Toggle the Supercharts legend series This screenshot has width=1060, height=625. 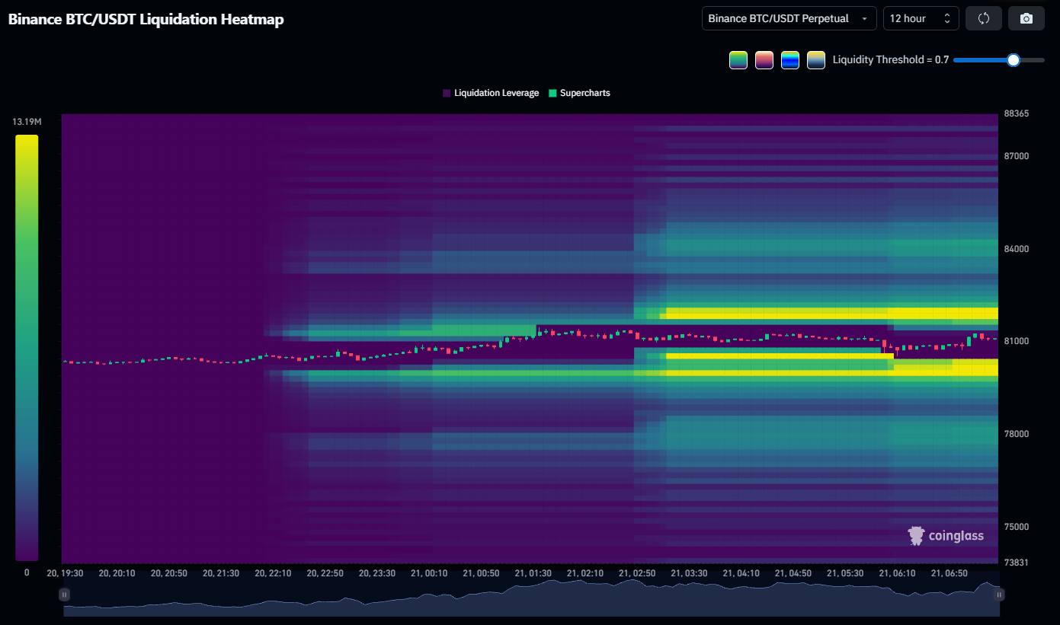coord(579,93)
